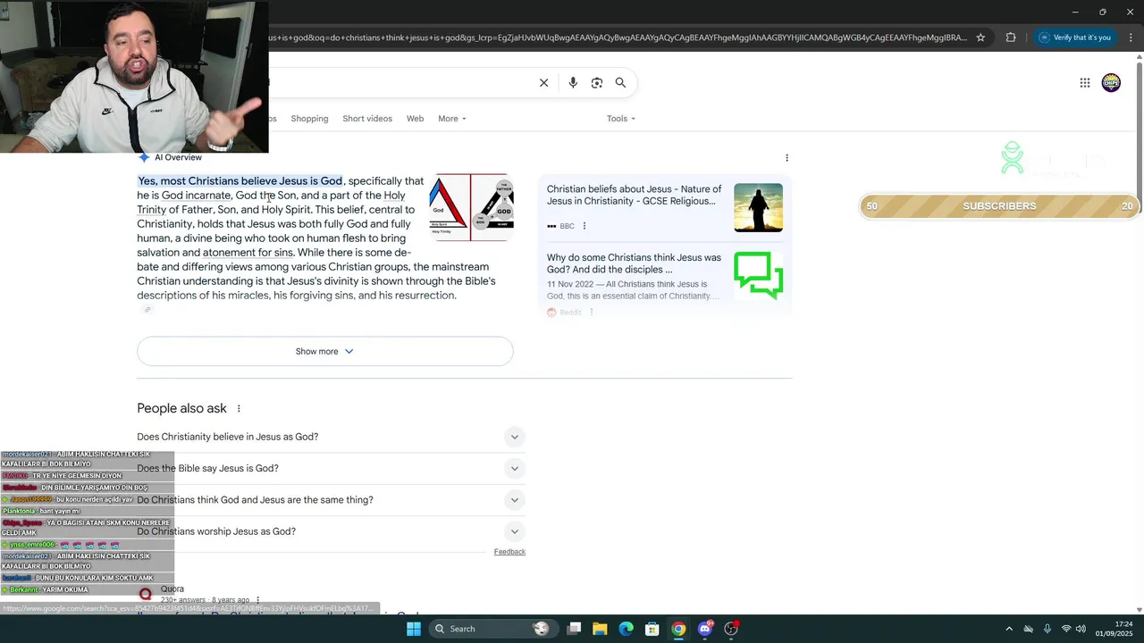This screenshot has height=643, width=1144.
Task: Click the Windows taskbar Search box
Action: coord(492,629)
